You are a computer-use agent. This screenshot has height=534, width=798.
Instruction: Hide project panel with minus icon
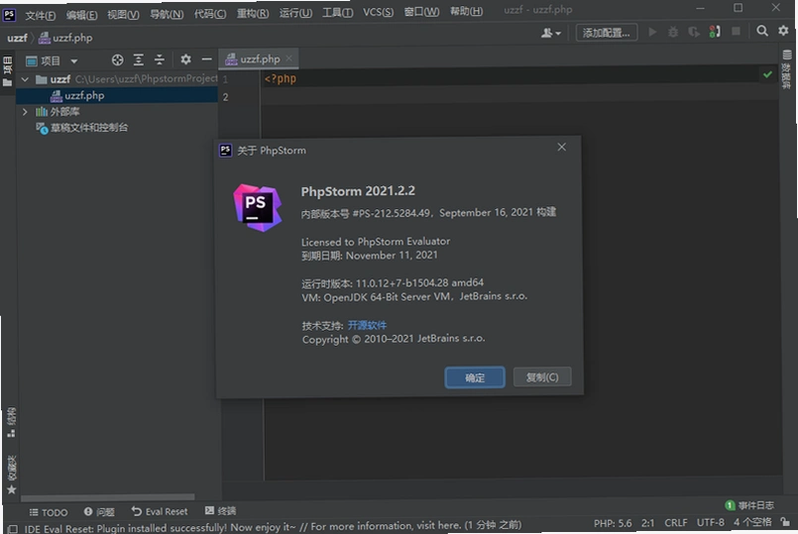point(206,59)
